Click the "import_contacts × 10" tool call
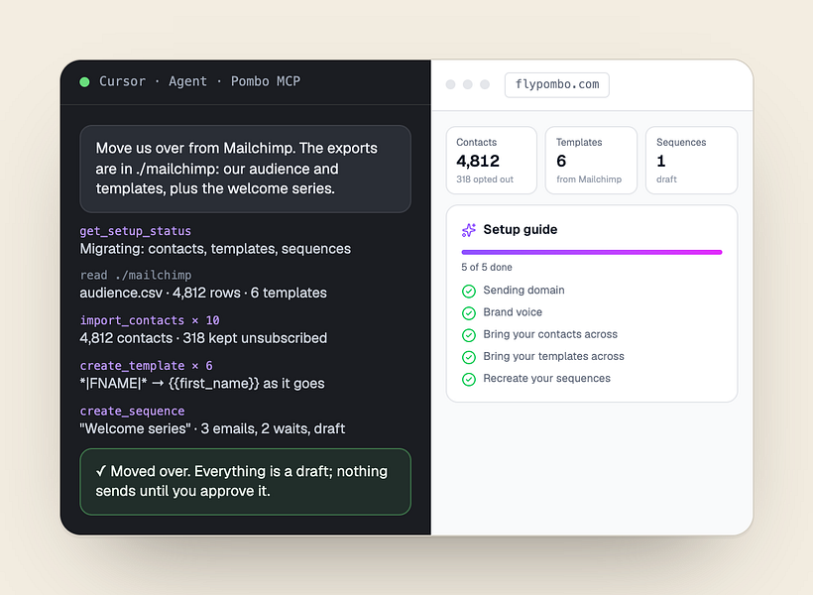 click(x=150, y=320)
